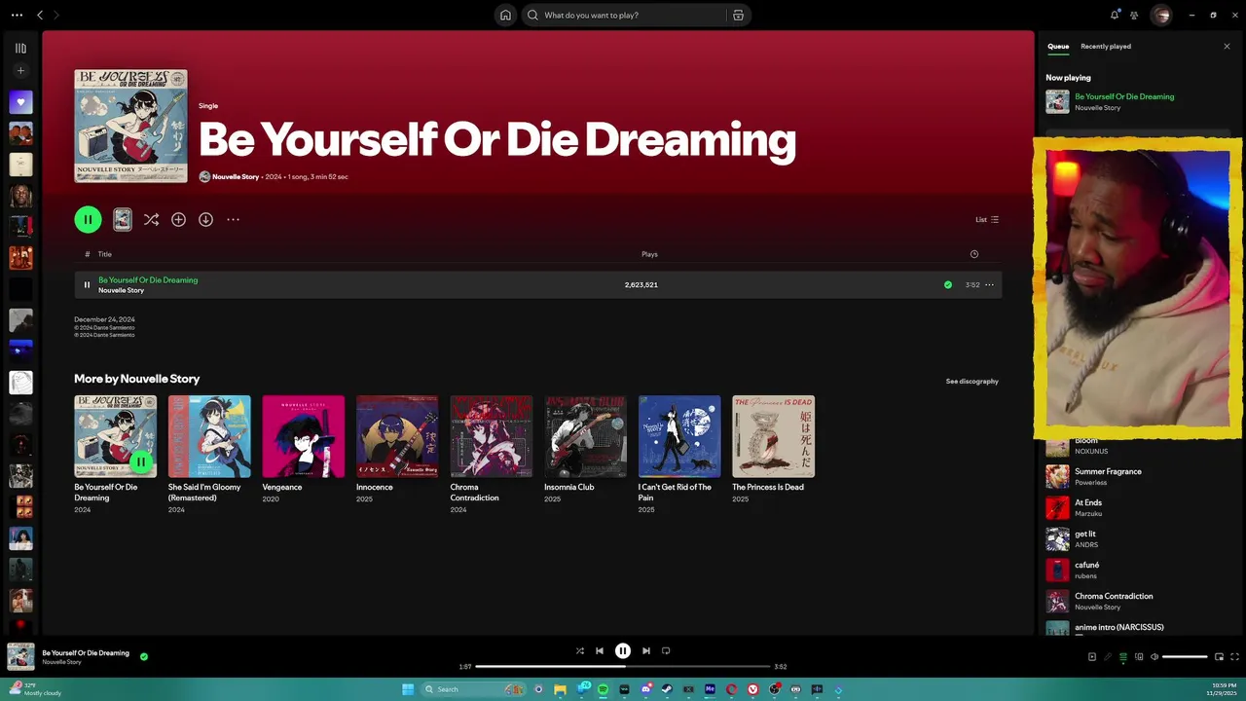Switch to the Queue tab
This screenshot has height=701, width=1246.
1058,46
